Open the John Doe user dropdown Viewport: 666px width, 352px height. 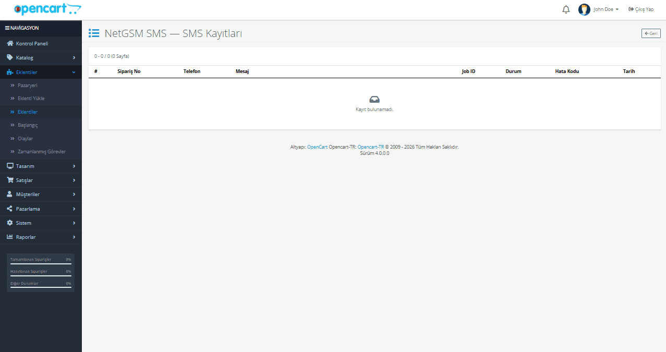tap(606, 9)
